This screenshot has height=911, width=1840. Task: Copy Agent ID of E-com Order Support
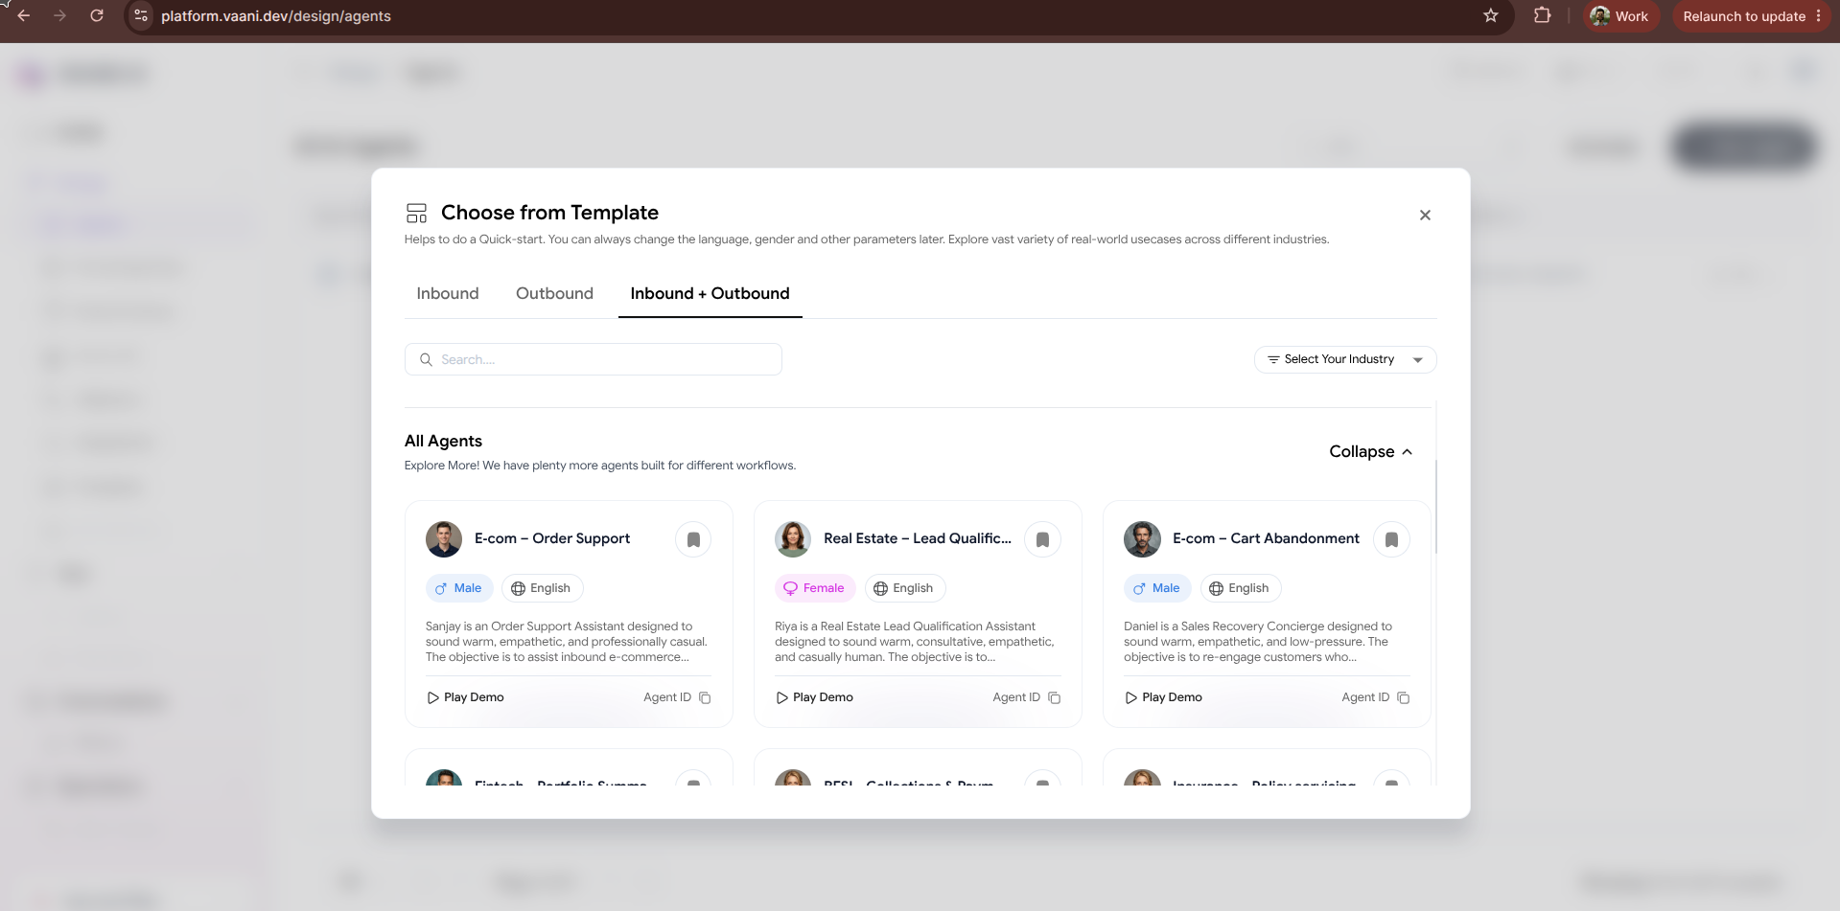tap(705, 697)
